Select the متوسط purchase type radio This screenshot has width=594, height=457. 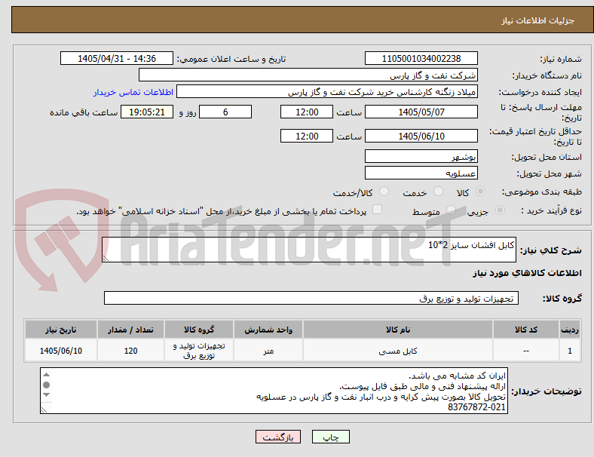[x=451, y=210]
